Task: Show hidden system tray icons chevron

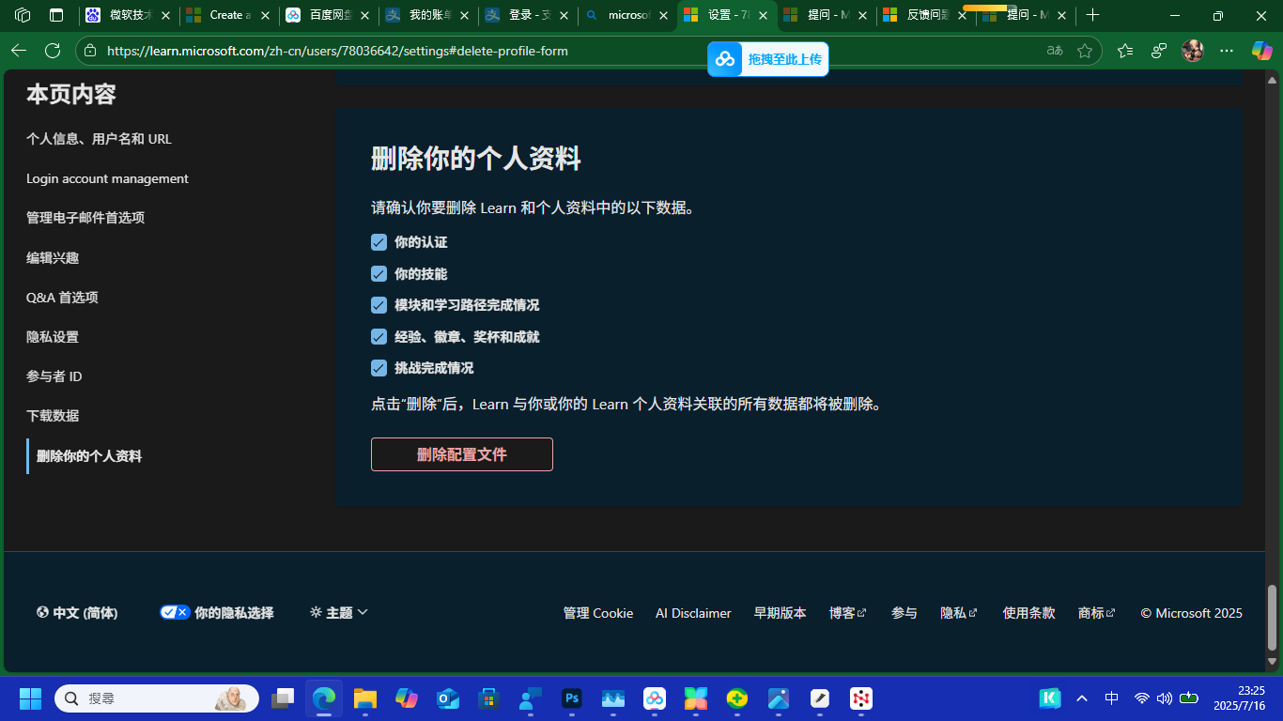Action: [1082, 698]
